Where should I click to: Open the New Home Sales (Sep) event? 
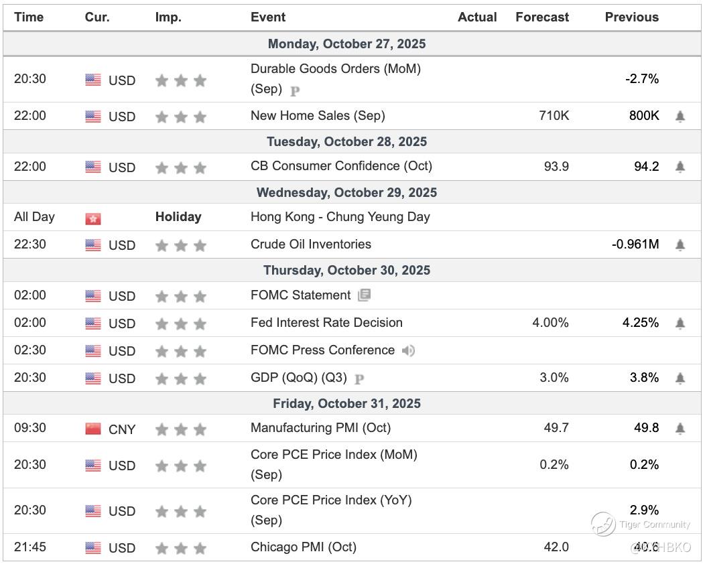pyautogui.click(x=318, y=116)
